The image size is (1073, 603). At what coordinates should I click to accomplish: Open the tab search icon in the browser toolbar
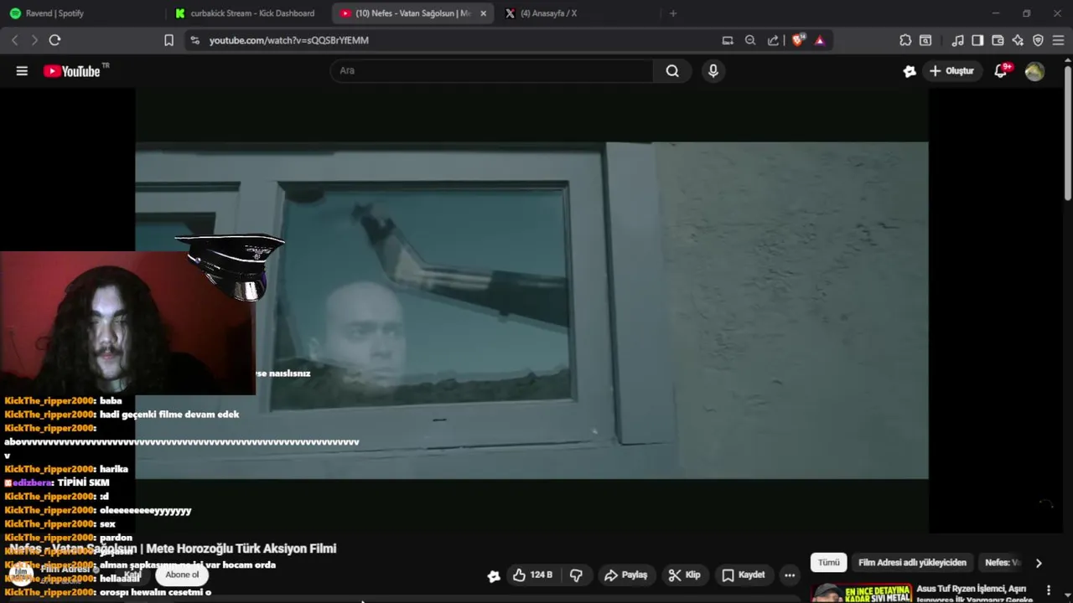point(925,40)
